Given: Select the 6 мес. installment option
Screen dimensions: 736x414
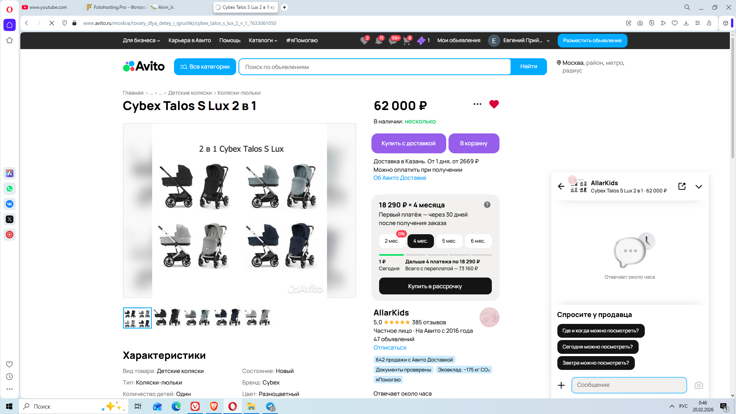Looking at the screenshot, I should tap(478, 241).
